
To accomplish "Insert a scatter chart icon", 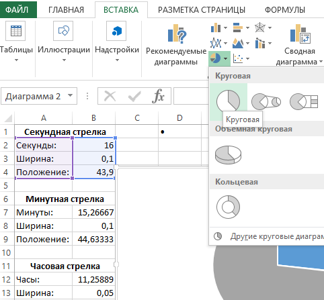I will coord(238,58).
